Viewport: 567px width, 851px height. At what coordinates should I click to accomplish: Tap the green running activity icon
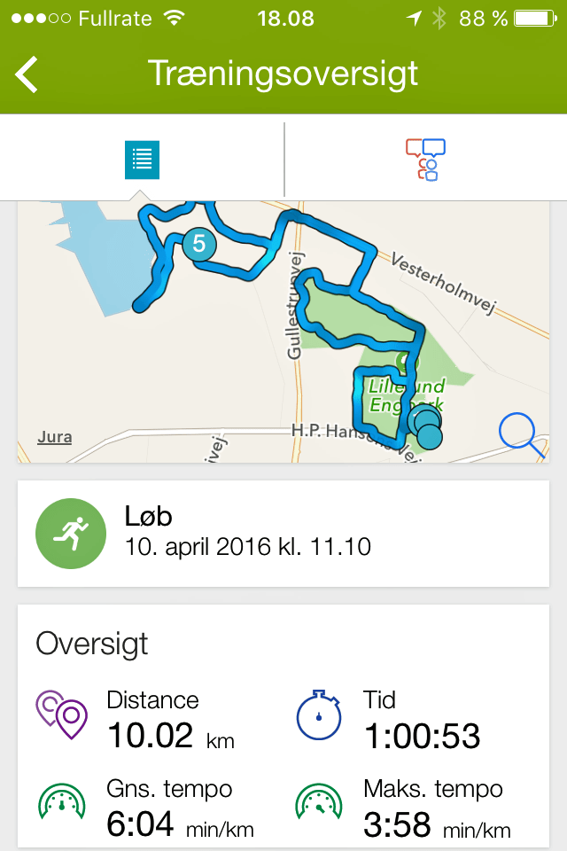point(71,534)
